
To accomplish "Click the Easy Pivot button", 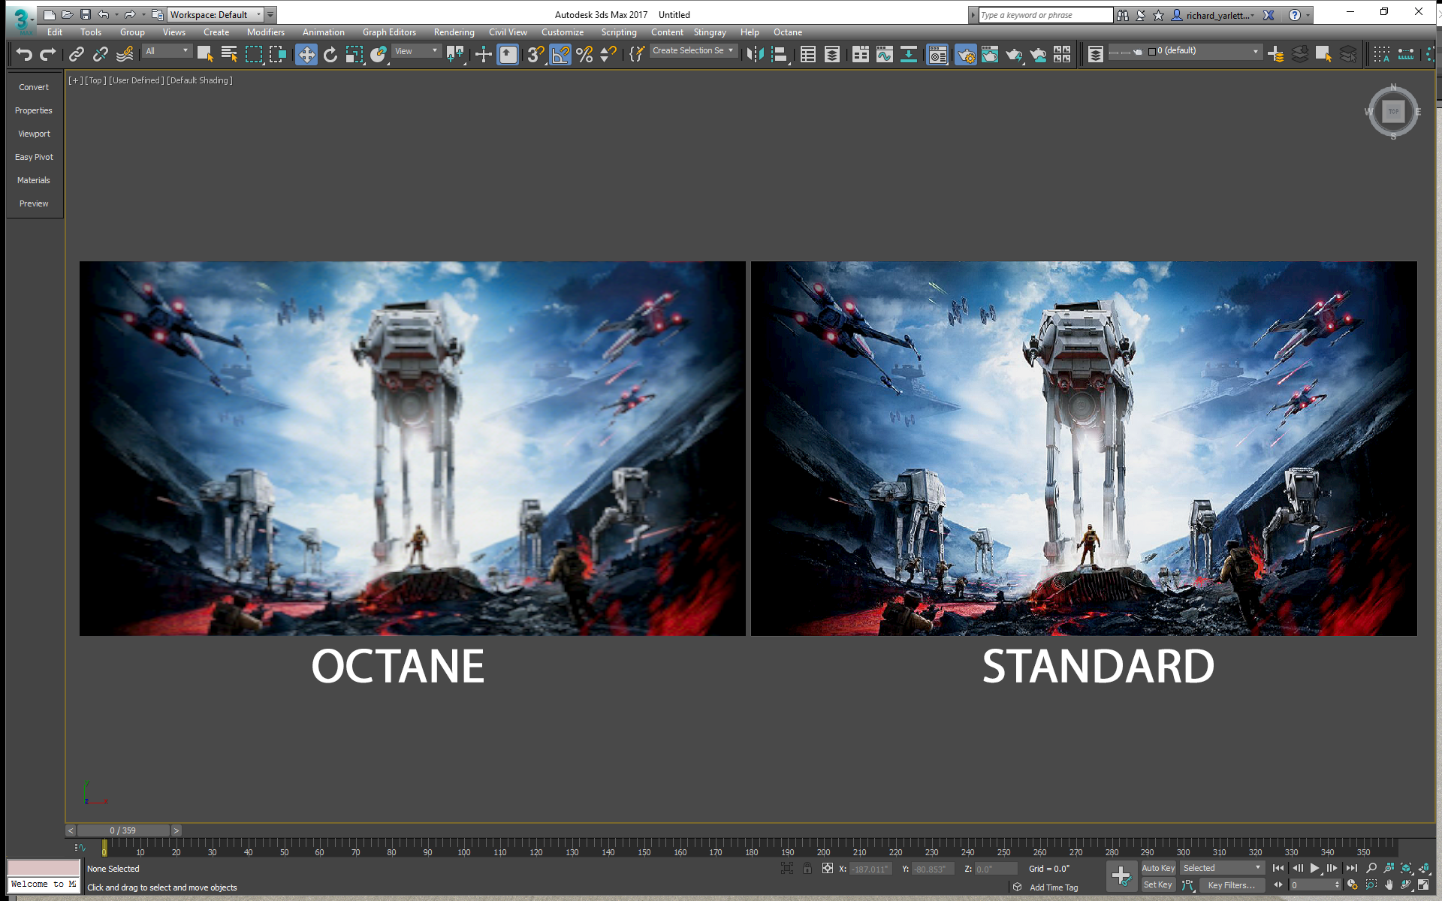I will coord(34,157).
